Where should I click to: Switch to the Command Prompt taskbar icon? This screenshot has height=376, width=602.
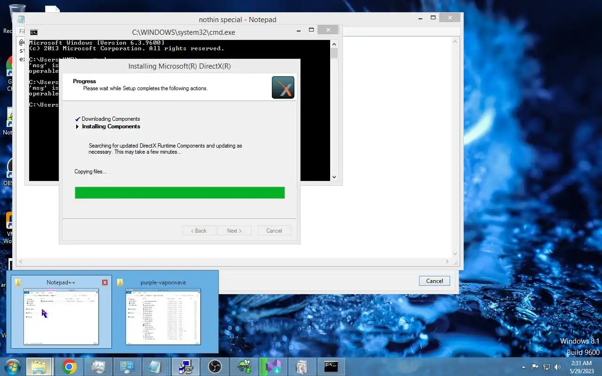[332, 367]
